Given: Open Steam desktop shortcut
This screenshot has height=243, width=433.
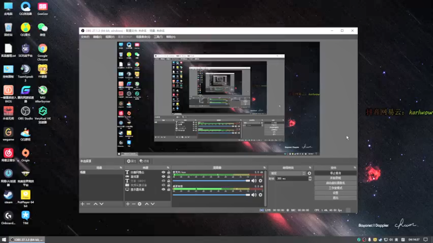Looking at the screenshot, I should (x=8, y=197).
